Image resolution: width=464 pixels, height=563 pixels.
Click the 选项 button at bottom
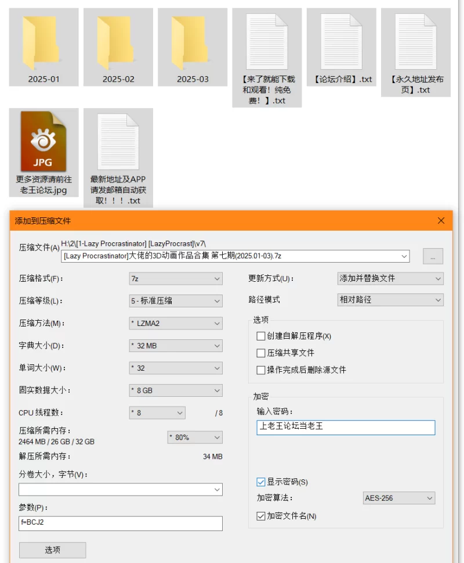pyautogui.click(x=52, y=550)
